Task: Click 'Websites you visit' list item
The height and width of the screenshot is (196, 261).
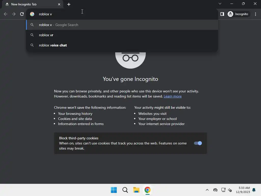Action: click(x=152, y=114)
